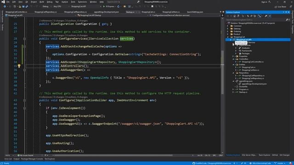Click the Visual Studio search box

(123, 2)
